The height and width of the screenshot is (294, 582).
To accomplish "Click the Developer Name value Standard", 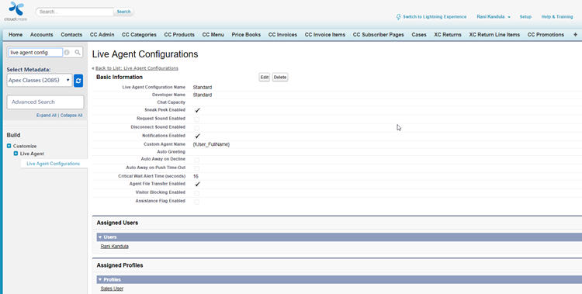I will (x=203, y=95).
